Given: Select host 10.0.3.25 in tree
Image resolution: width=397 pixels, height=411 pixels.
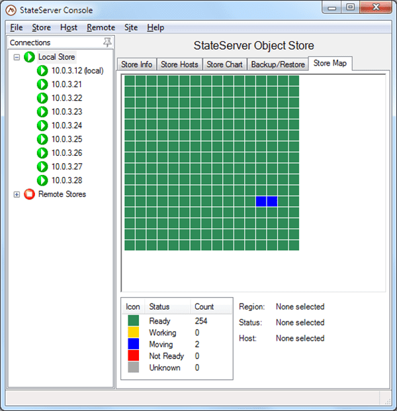Looking at the screenshot, I should [x=67, y=139].
